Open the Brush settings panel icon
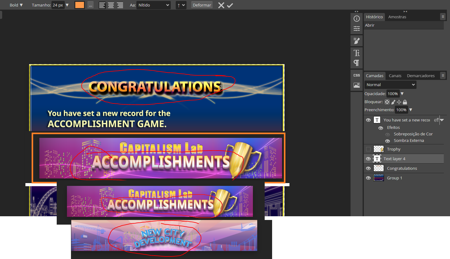Screen dimensions: 450x259 (357, 41)
